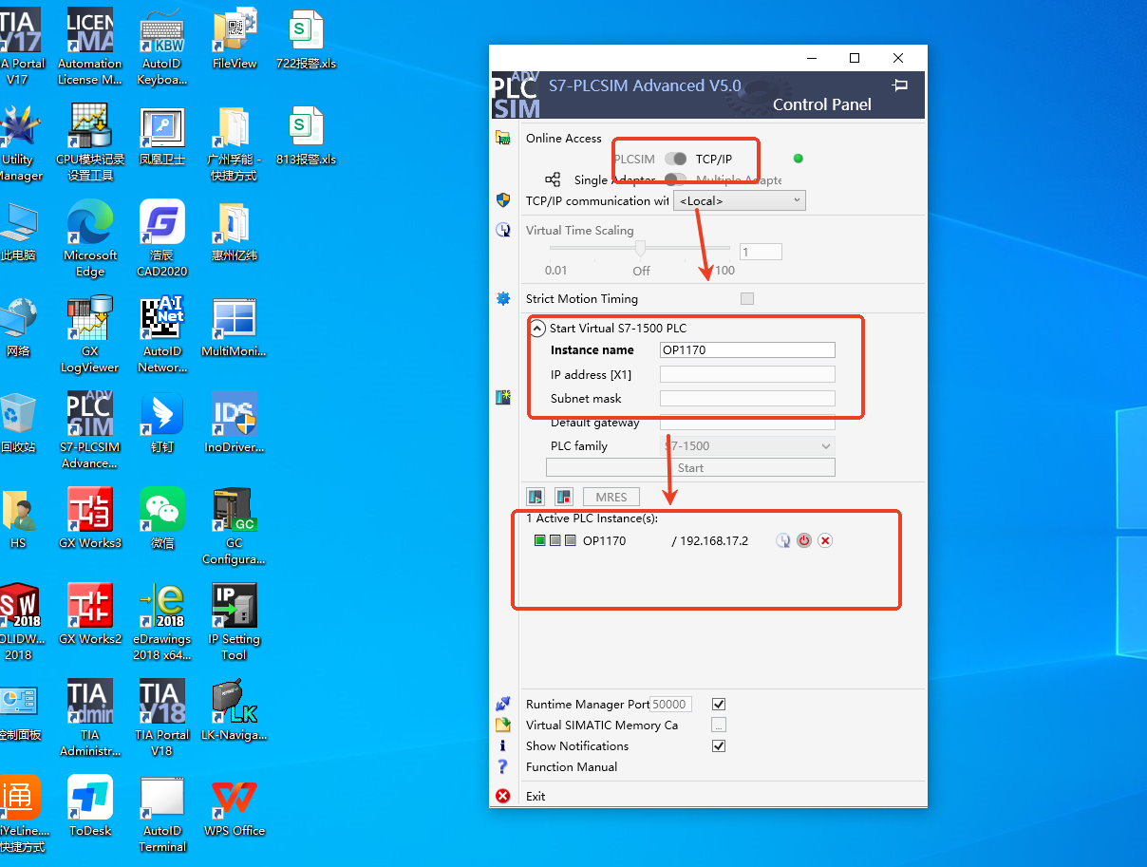Open FileView desktop folder

[235, 38]
